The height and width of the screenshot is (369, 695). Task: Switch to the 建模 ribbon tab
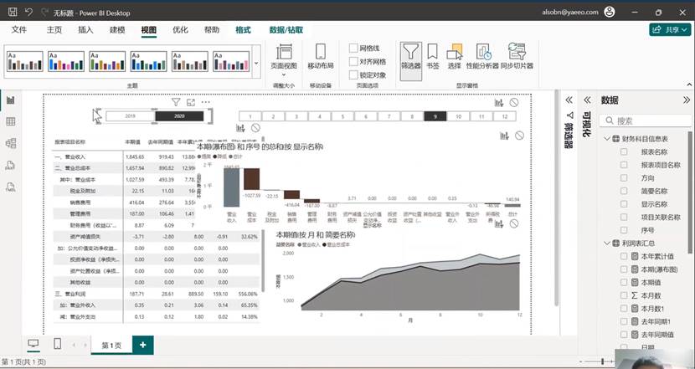tap(117, 29)
